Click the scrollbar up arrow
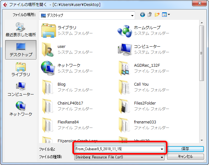209x165 pixels. pyautogui.click(x=202, y=23)
